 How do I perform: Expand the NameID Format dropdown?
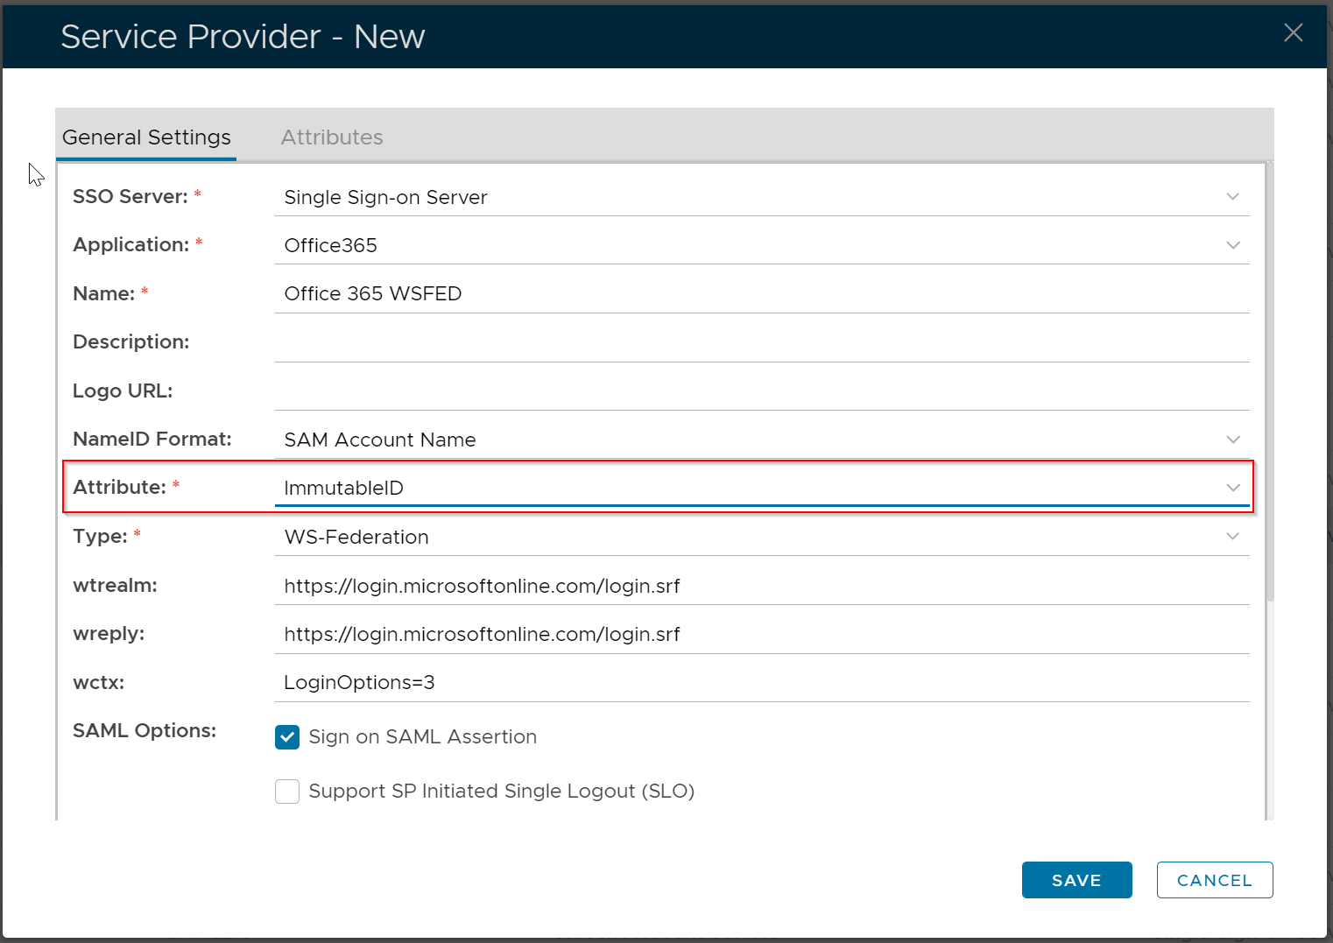click(x=1232, y=440)
